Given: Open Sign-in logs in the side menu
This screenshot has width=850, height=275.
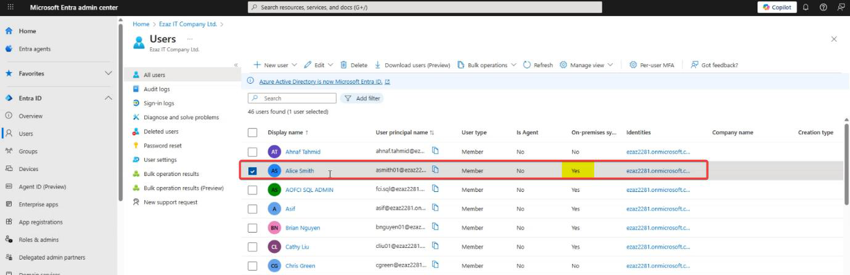Looking at the screenshot, I should tap(159, 103).
